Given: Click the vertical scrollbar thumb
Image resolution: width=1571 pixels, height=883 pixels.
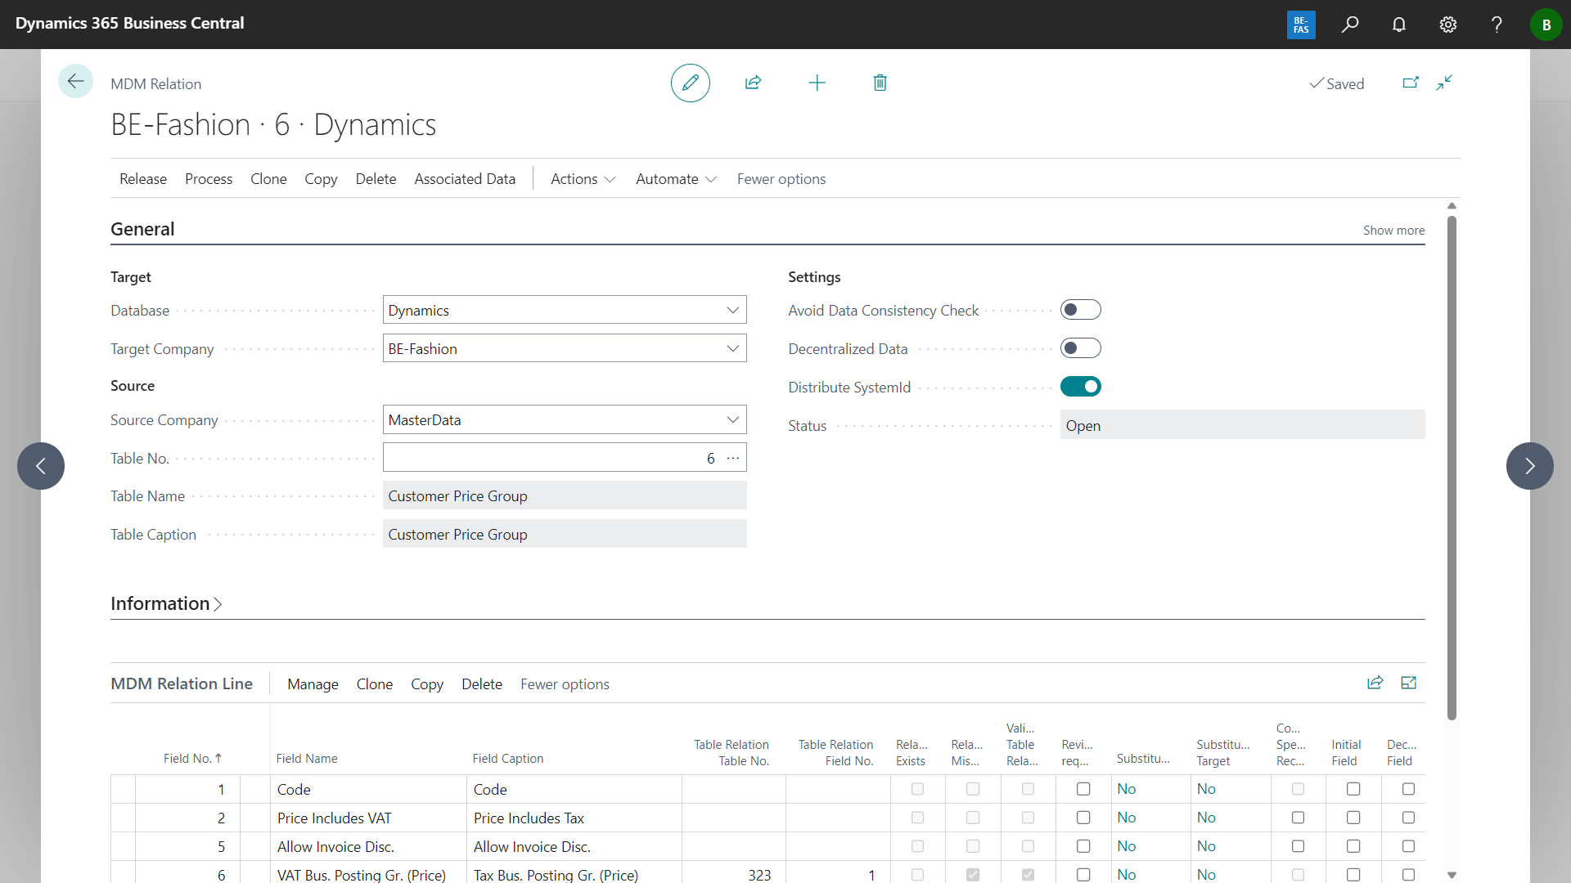Looking at the screenshot, I should [x=1452, y=466].
